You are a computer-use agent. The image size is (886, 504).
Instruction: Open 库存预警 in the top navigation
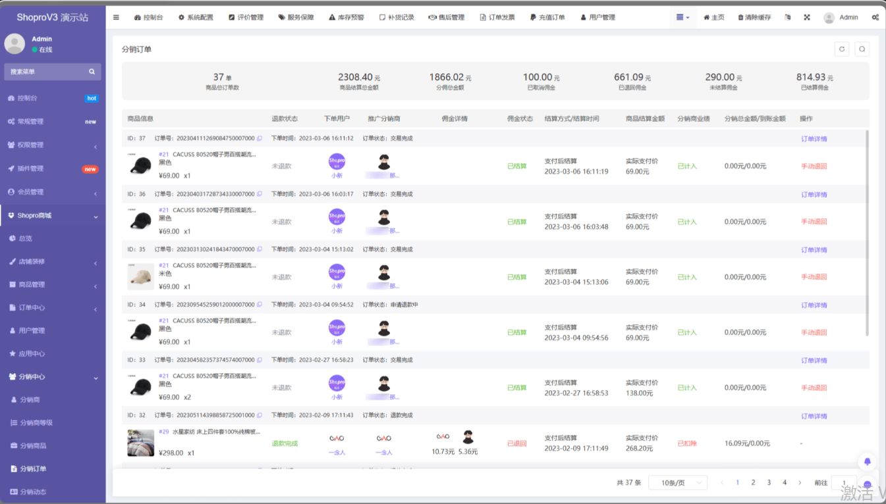(346, 17)
